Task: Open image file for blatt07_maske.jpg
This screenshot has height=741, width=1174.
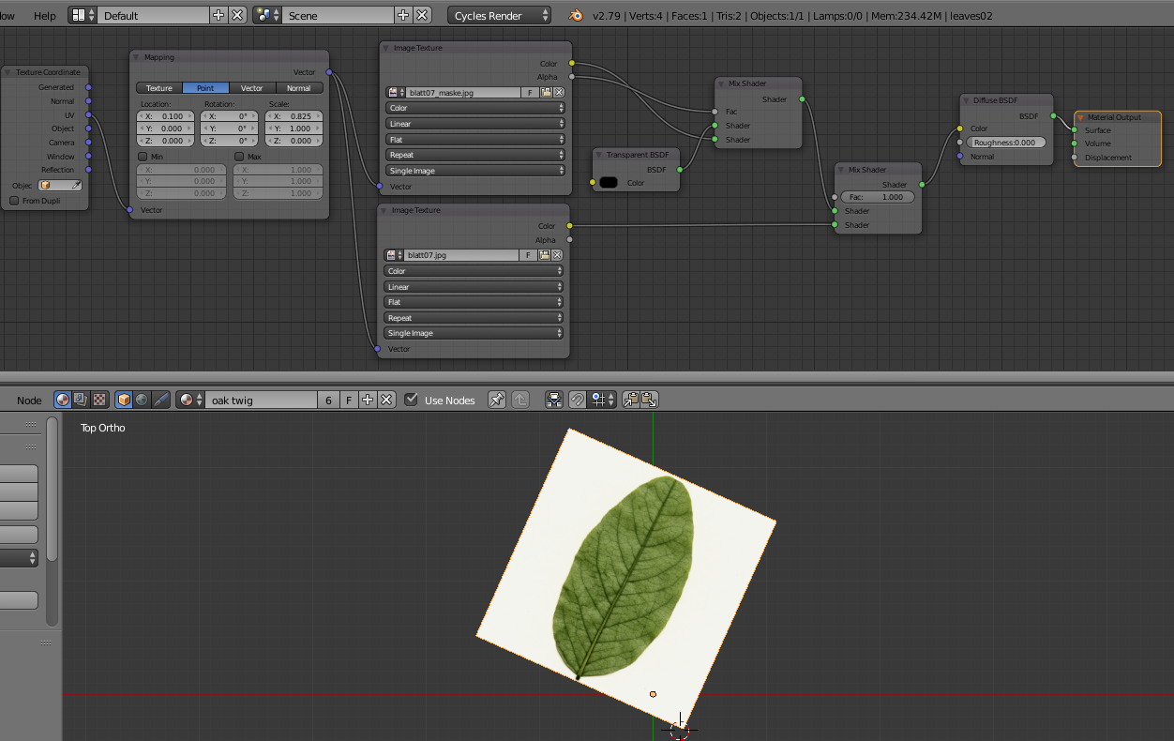Action: pos(545,93)
